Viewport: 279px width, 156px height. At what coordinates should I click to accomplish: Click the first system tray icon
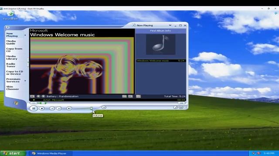click(x=254, y=153)
